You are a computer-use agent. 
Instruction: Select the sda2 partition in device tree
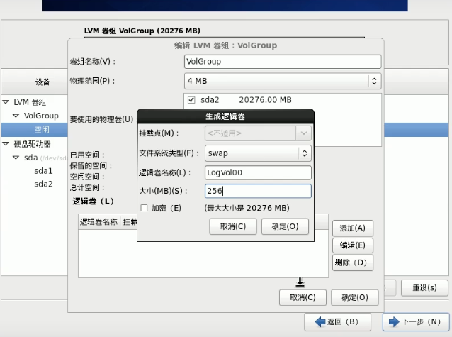pyautogui.click(x=43, y=184)
